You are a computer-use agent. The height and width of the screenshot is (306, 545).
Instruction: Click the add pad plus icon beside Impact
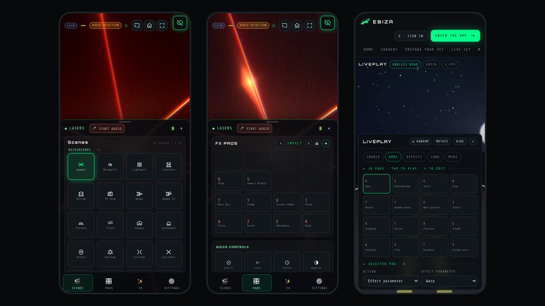pos(326,143)
